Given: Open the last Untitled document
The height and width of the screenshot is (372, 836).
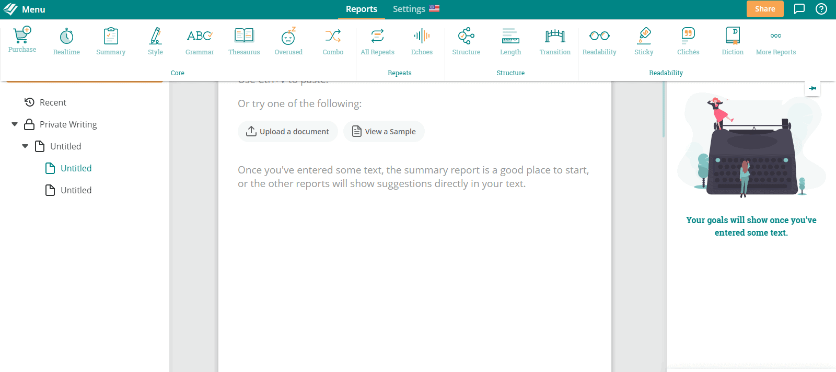Looking at the screenshot, I should [68, 190].
